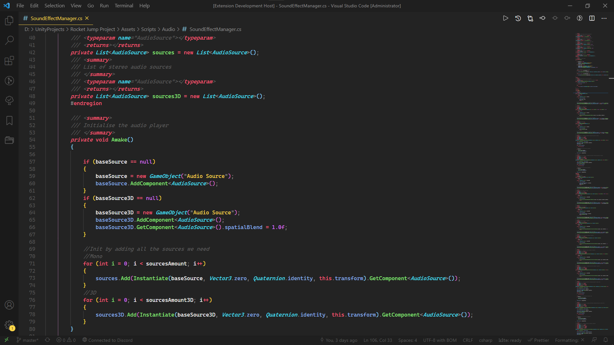
Task: Change encoding via UTF-8 with BOM
Action: [x=440, y=340]
